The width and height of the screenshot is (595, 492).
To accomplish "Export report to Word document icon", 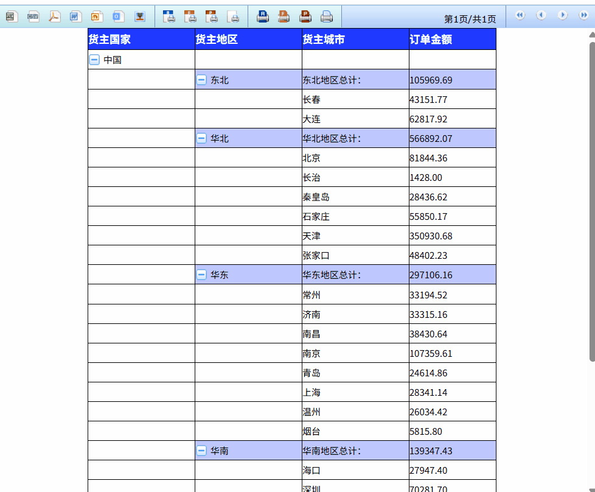I will pyautogui.click(x=75, y=16).
